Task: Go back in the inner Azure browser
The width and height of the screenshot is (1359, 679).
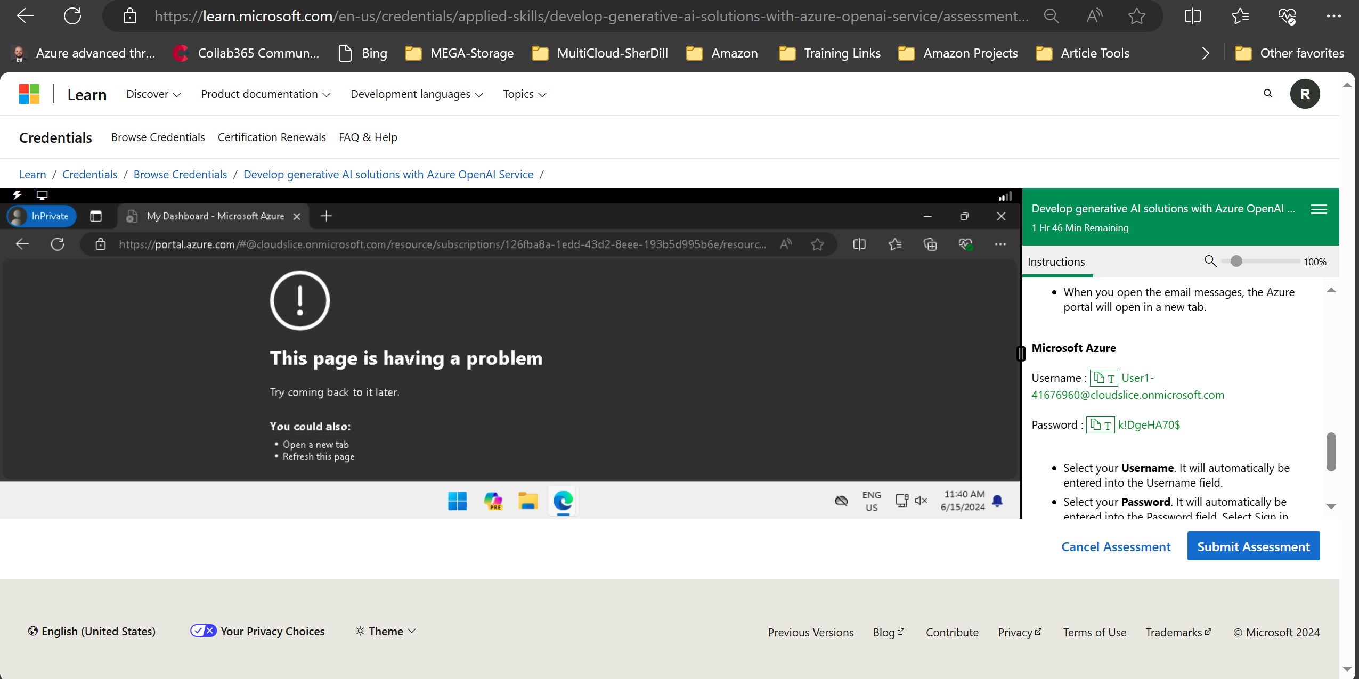Action: tap(22, 244)
